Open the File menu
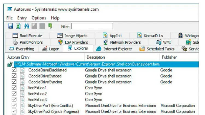 point(9,18)
